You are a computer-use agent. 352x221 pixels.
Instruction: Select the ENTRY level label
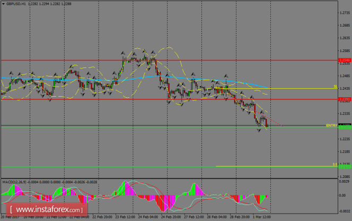[x=331, y=125]
